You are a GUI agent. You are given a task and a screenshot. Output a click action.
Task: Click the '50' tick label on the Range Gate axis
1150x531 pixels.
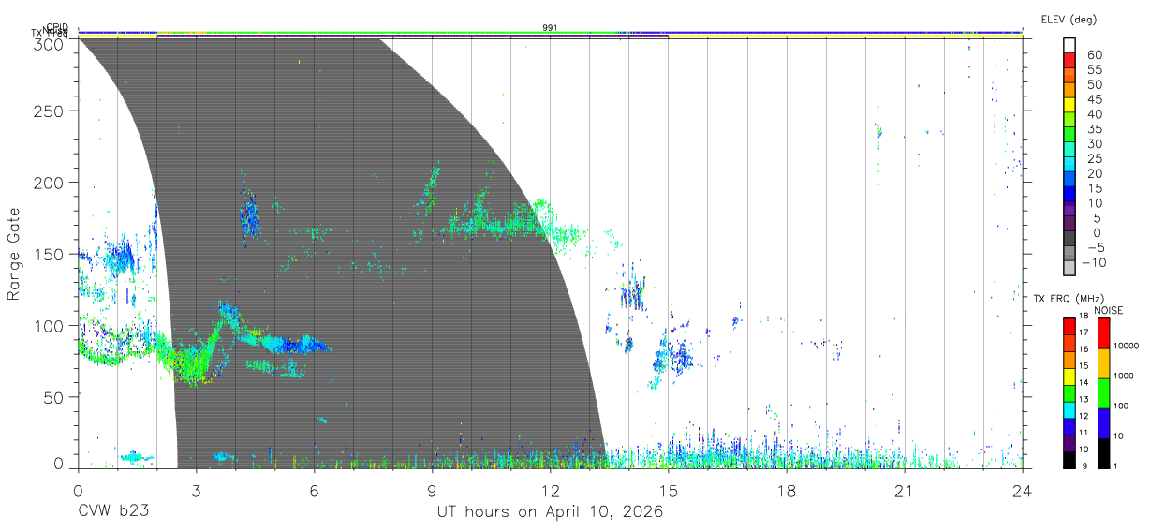[55, 397]
